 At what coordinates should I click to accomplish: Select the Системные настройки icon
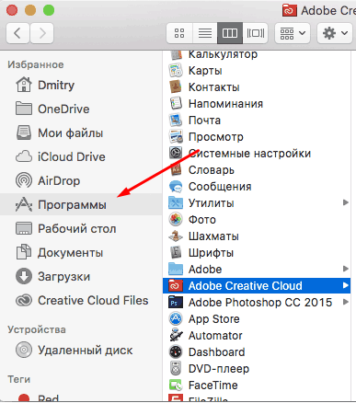[176, 154]
